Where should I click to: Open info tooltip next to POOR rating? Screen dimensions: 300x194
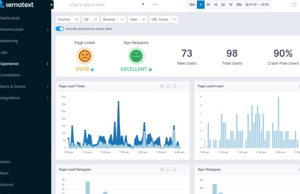[92, 70]
